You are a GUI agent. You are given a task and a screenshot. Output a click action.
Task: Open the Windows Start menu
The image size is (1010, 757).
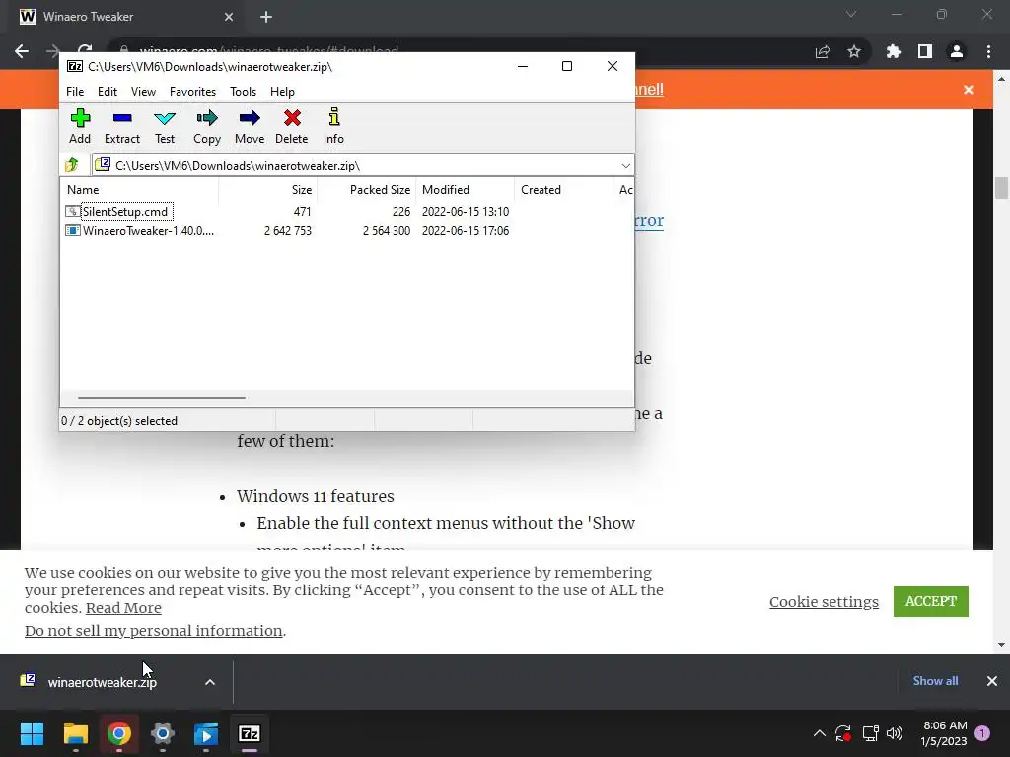point(32,733)
